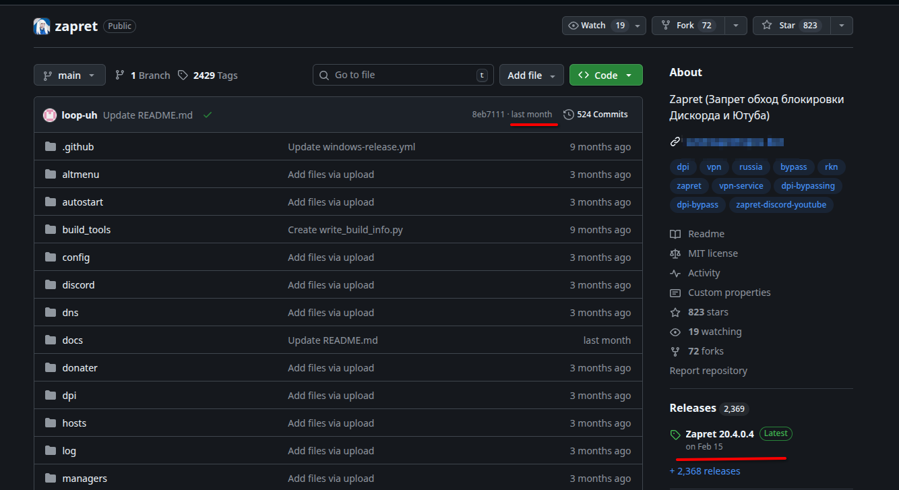This screenshot has width=899, height=490.
Task: Click the Public visibility badge
Action: (x=120, y=26)
